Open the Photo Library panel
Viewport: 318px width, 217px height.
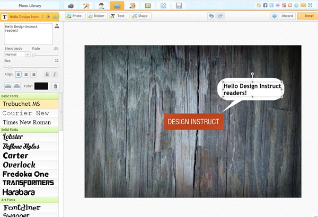click(30, 6)
